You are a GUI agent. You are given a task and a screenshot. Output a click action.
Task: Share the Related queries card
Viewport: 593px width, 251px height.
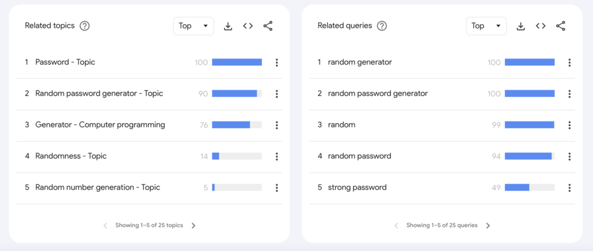click(561, 26)
